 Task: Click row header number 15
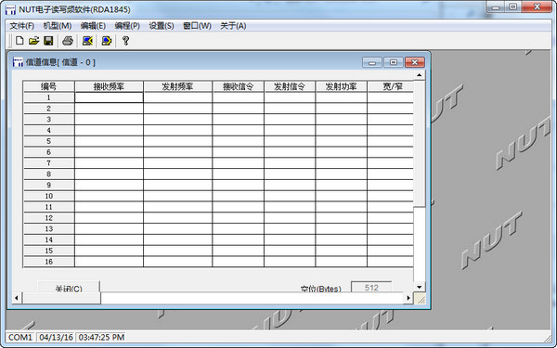[x=48, y=251]
